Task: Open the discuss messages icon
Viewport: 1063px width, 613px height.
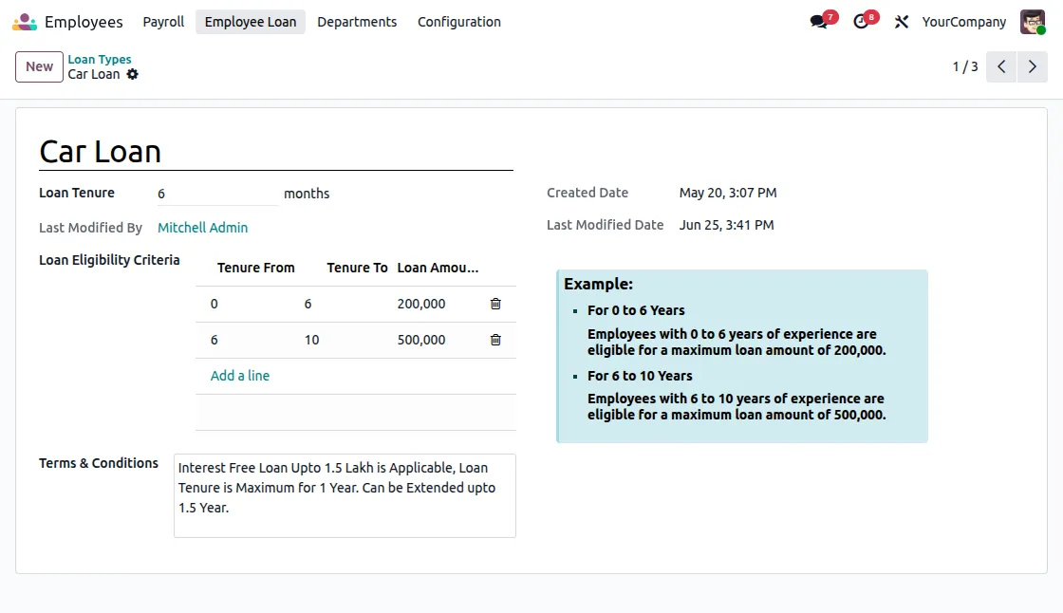Action: pyautogui.click(x=819, y=22)
